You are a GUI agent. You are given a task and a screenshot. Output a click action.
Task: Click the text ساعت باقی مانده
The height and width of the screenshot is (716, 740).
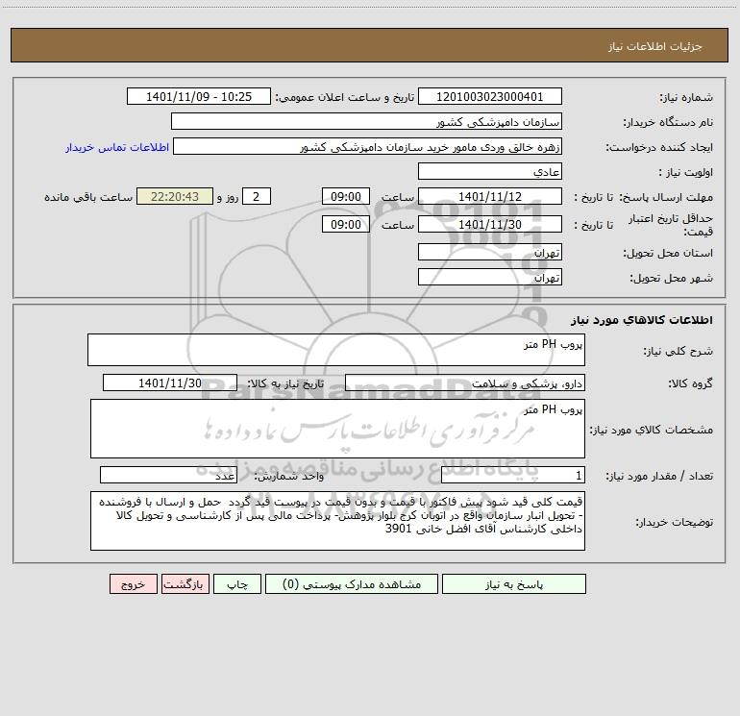(88, 197)
